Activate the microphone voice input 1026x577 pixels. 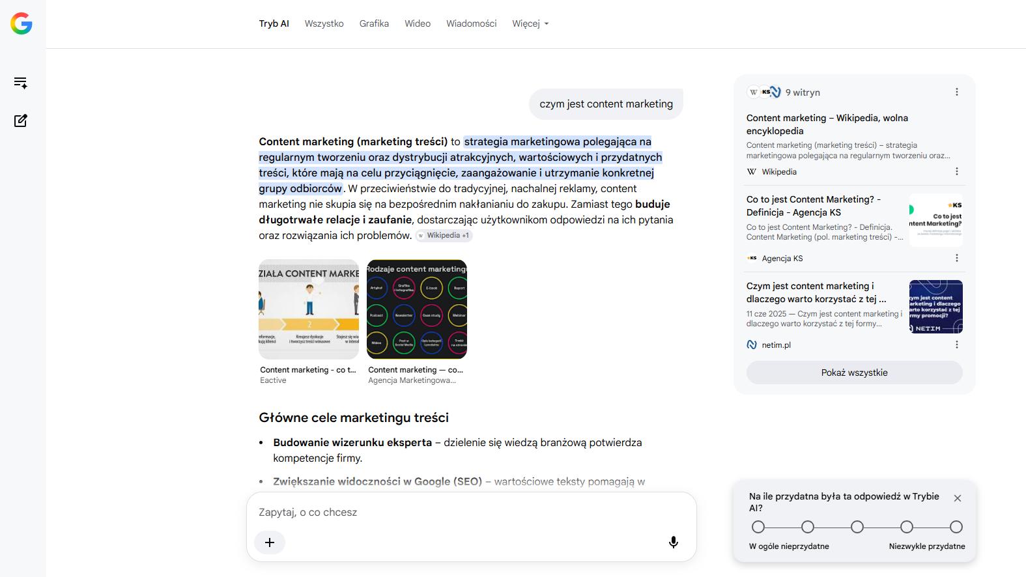pos(674,542)
